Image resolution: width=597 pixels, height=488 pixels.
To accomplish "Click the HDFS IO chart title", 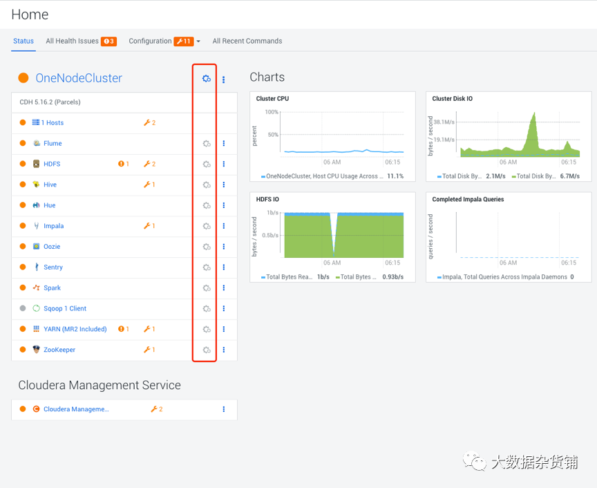I will pyautogui.click(x=269, y=199).
